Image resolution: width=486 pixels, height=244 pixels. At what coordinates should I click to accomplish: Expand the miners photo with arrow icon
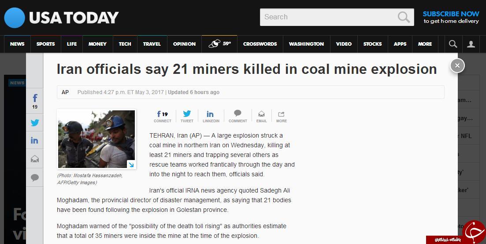(x=131, y=165)
